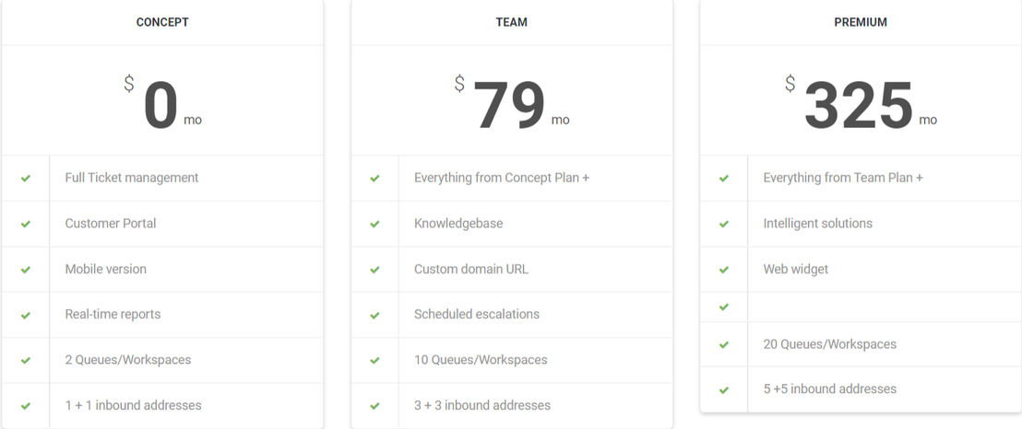
Task: Click the checkmark beside Custom domain URL
Action: point(374,270)
